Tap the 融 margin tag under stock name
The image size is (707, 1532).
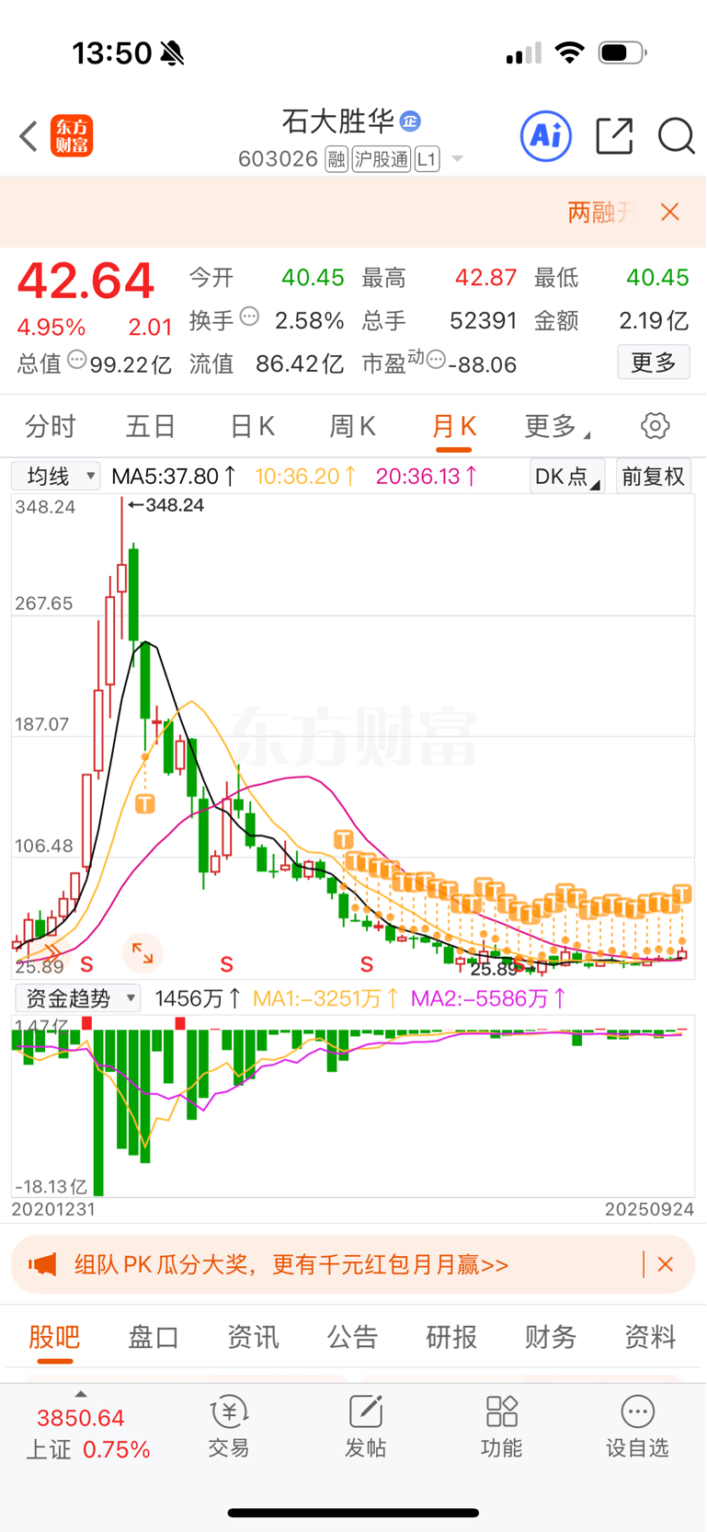[336, 159]
